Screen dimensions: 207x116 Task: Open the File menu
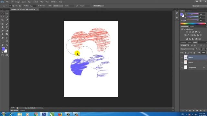point(7,2)
